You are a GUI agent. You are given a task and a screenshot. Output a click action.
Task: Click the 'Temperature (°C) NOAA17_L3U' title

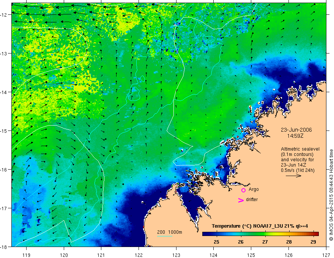(x=247, y=226)
